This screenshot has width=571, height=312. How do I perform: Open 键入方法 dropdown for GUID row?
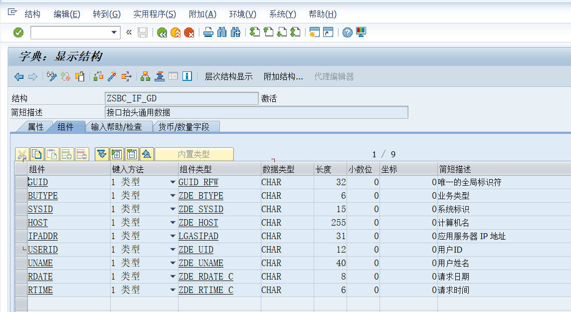(173, 182)
